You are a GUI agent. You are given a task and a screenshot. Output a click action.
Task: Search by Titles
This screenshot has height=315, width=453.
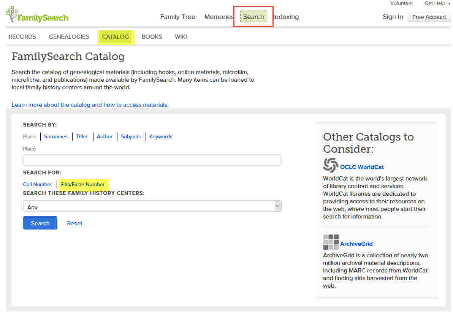click(82, 136)
